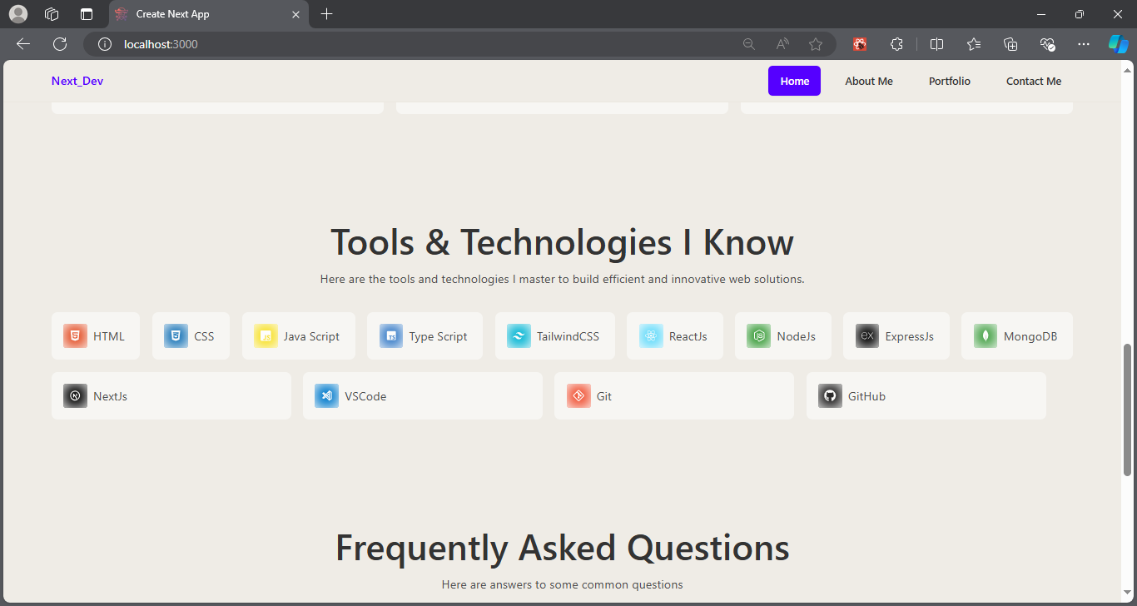Open a new browser tab
This screenshot has width=1137, height=606.
(x=326, y=14)
